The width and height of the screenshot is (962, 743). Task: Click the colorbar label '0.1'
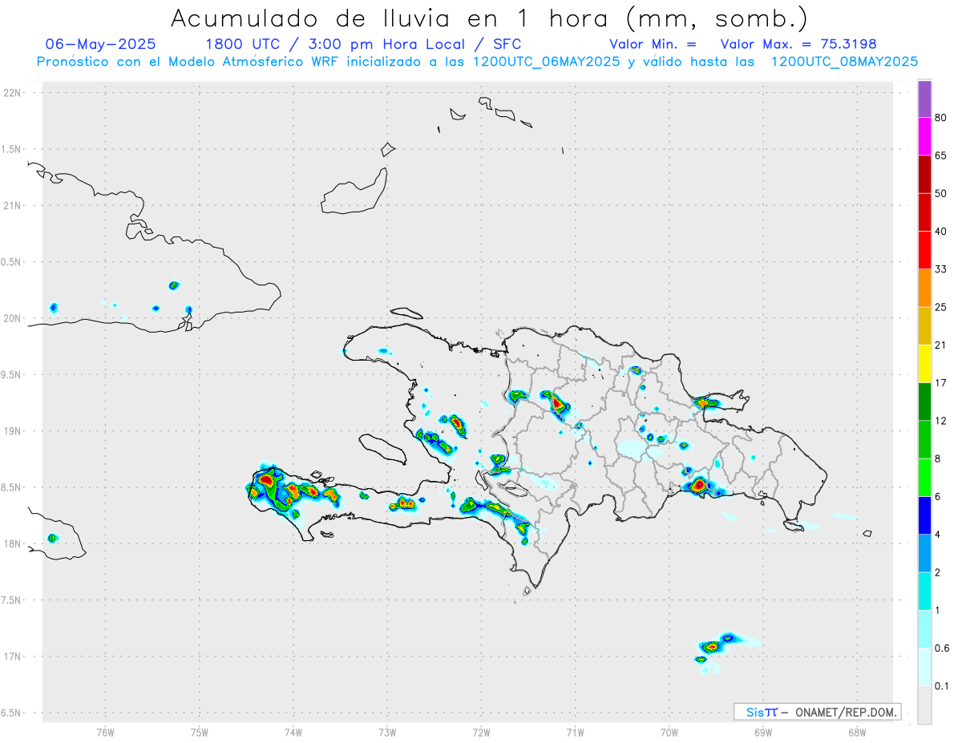point(943,685)
